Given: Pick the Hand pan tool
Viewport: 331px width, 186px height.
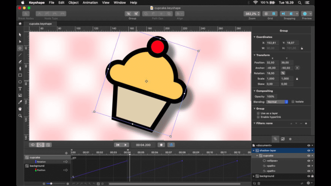Looking at the screenshot, I should click(20, 109).
